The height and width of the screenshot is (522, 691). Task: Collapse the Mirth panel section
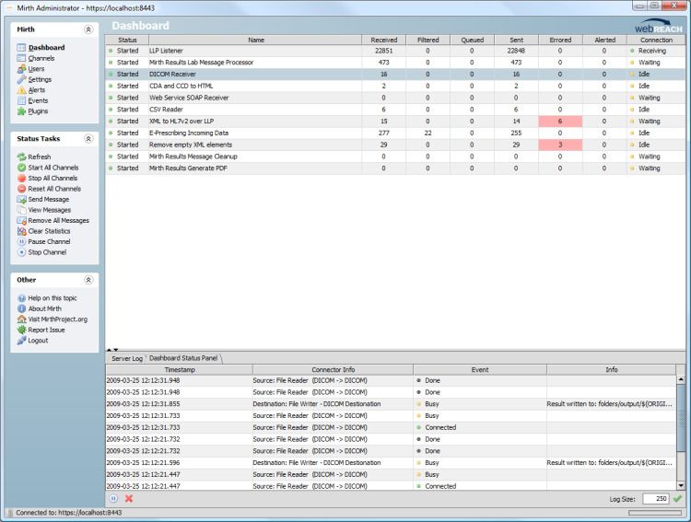(x=88, y=29)
